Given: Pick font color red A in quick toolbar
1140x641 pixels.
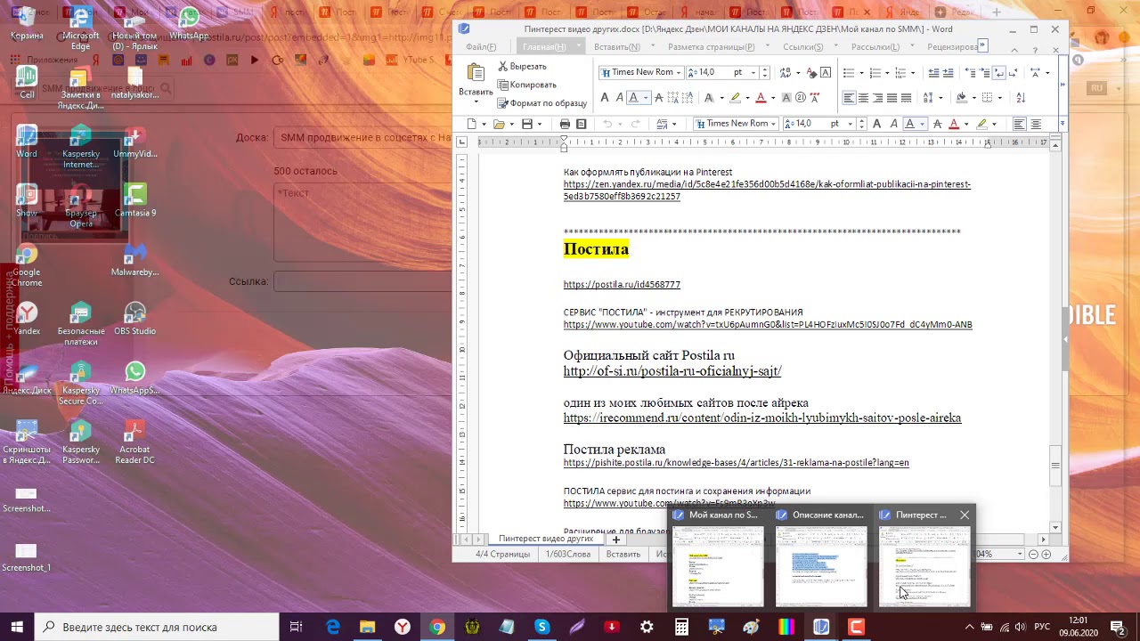Looking at the screenshot, I should click(954, 124).
